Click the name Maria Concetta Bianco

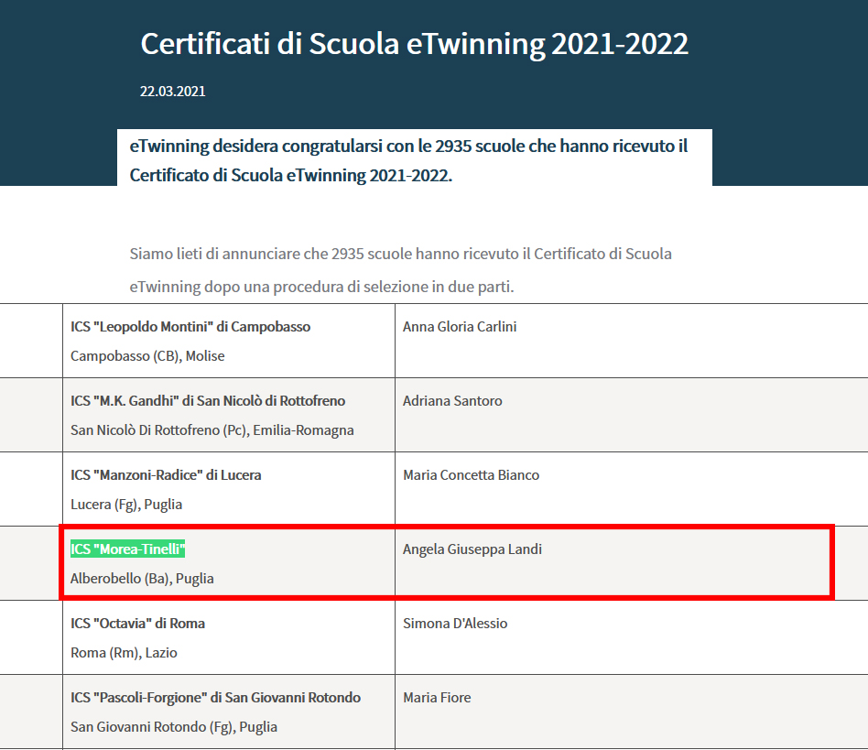click(x=472, y=475)
